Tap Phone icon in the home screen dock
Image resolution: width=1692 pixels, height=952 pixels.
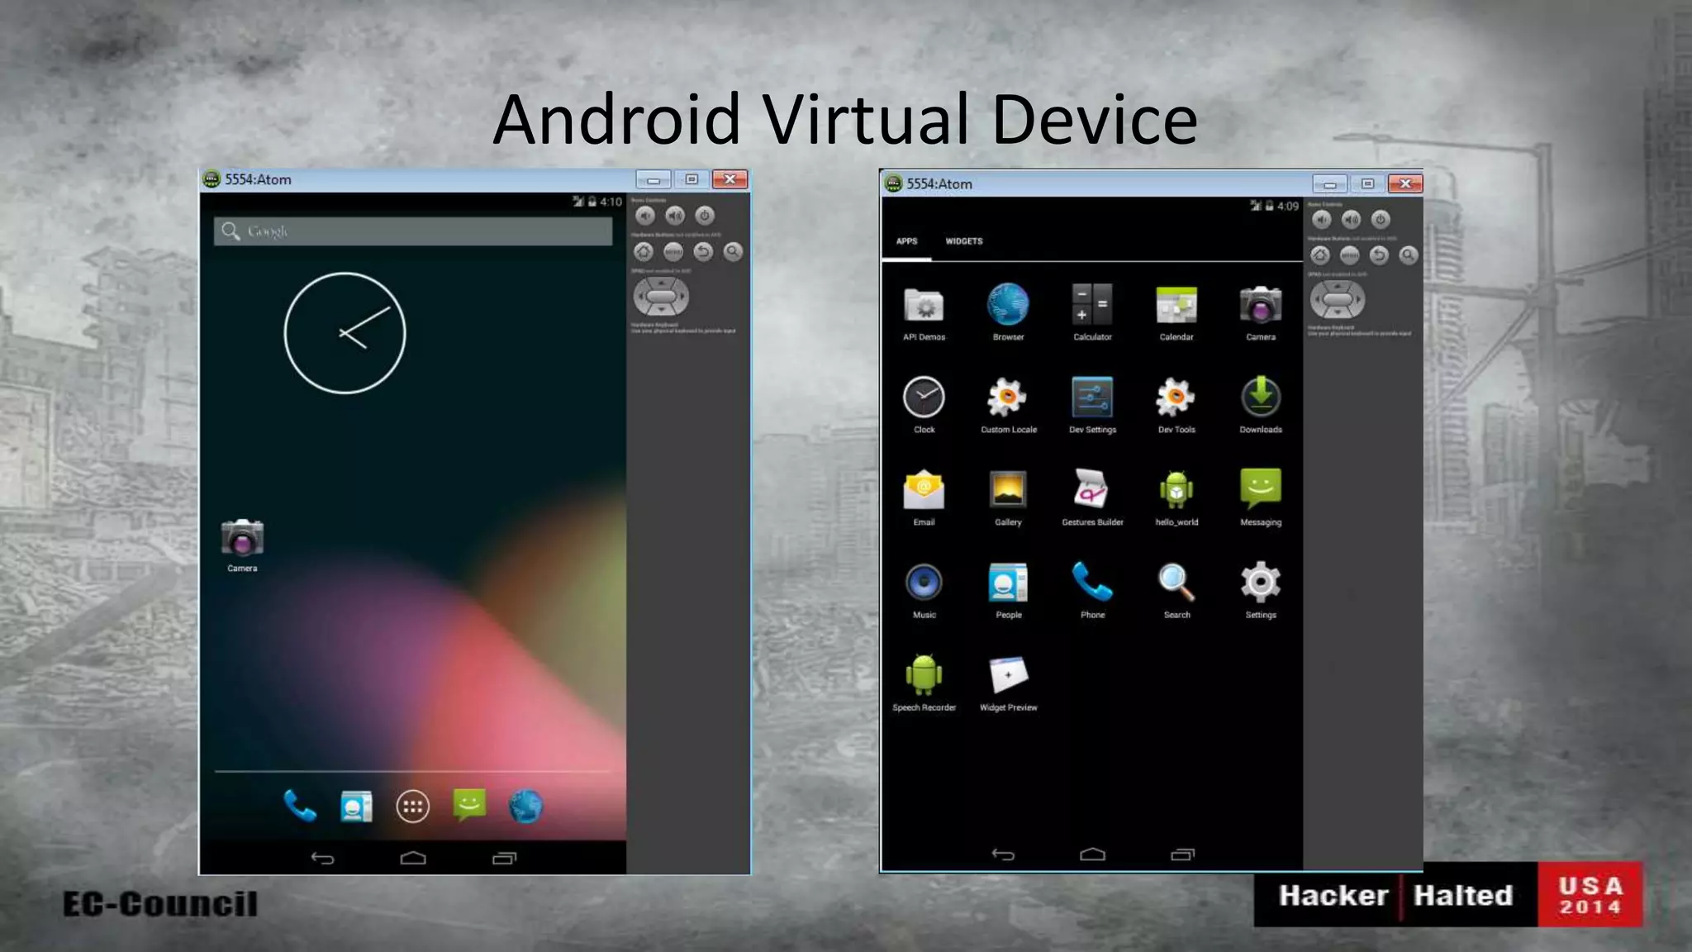click(300, 806)
